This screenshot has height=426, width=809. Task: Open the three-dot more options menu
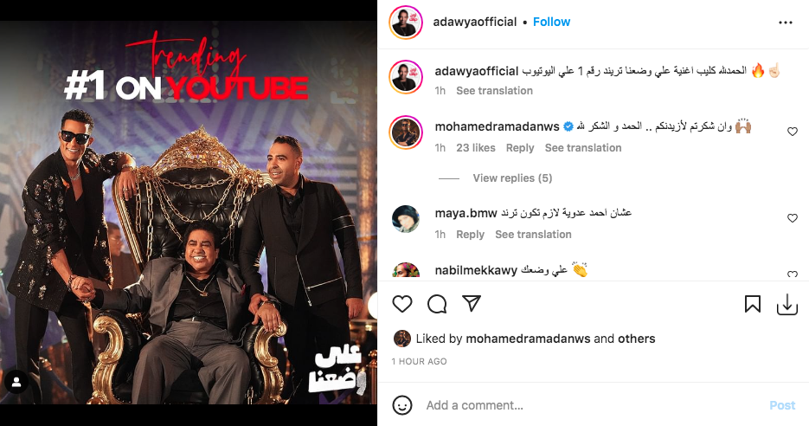(x=786, y=23)
